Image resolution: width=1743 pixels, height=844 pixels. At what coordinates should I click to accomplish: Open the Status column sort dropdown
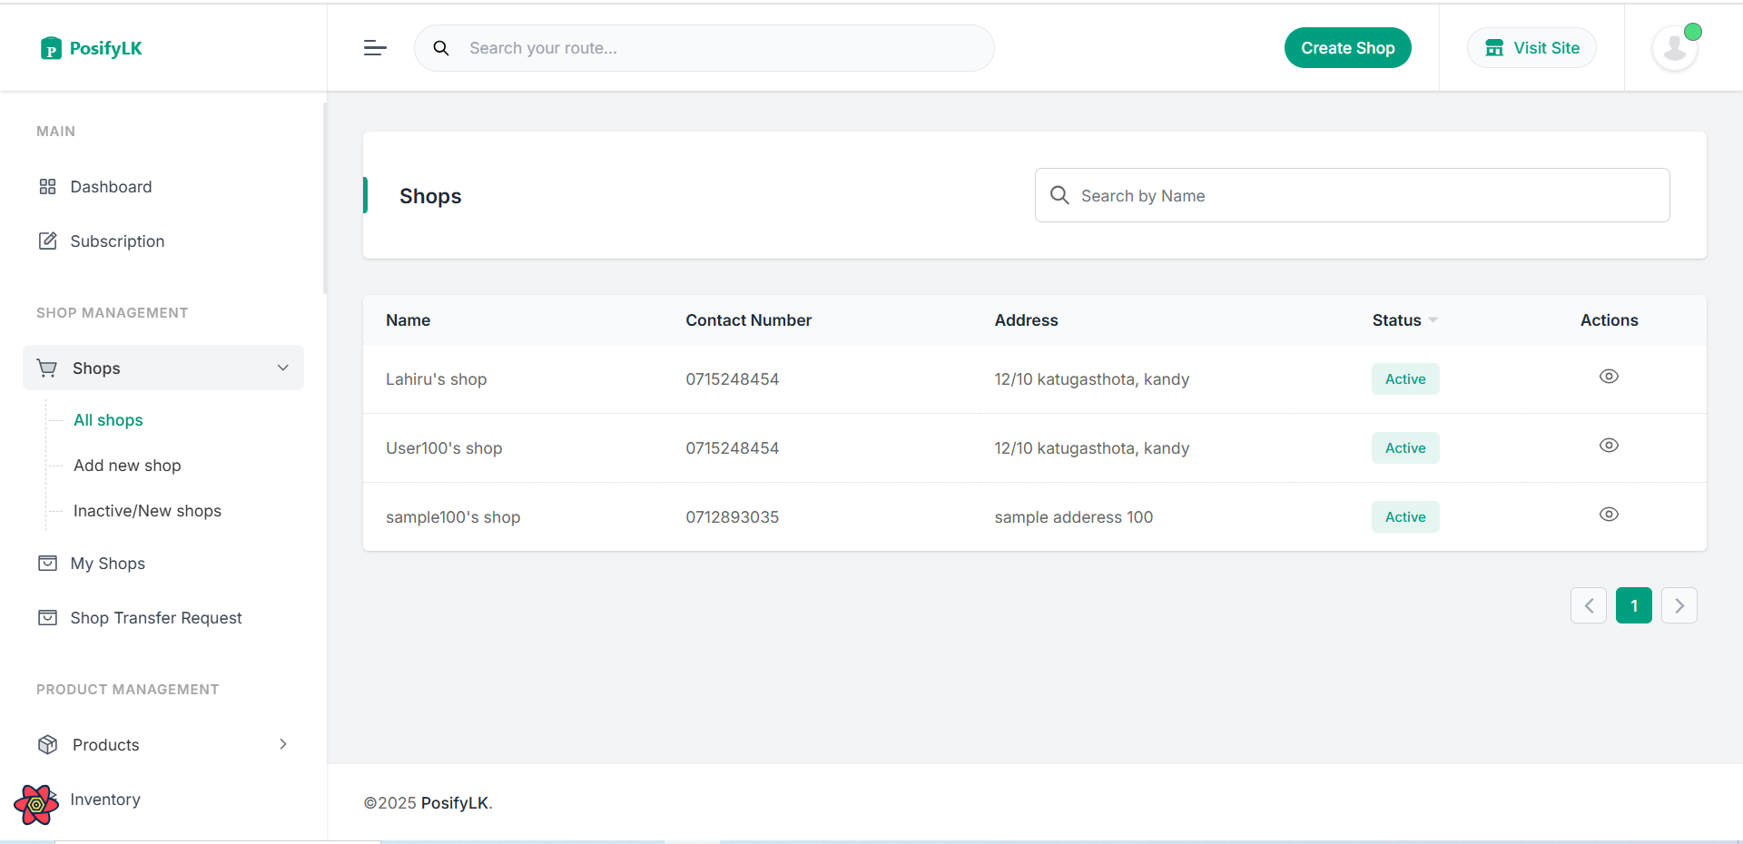pos(1433,319)
